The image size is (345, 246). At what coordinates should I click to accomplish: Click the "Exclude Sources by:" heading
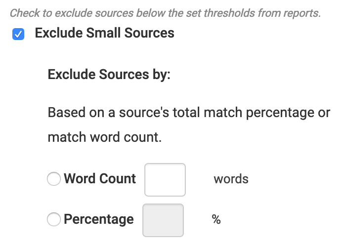pos(109,75)
